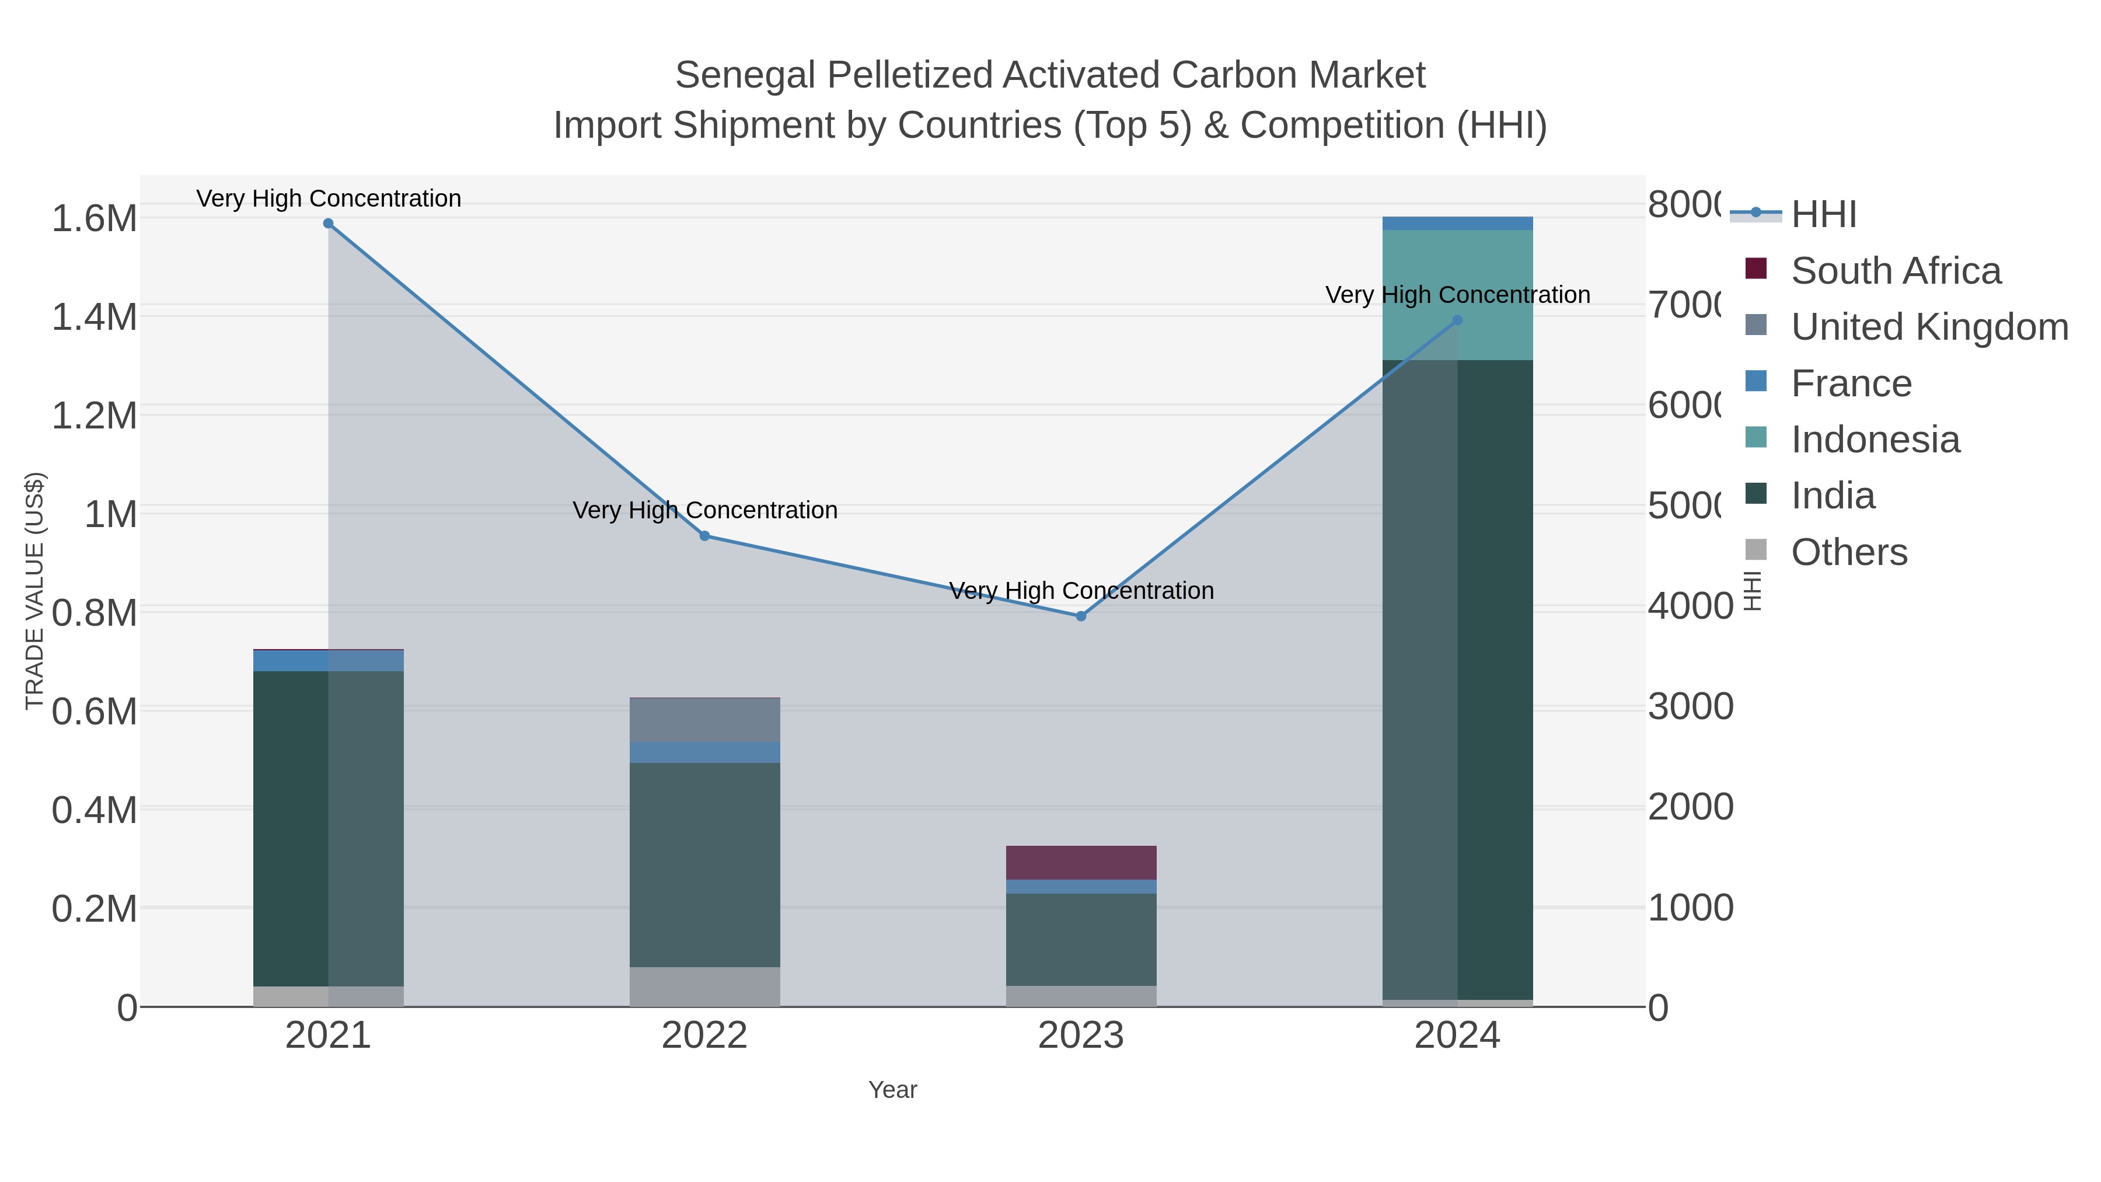This screenshot has height=1182, width=2101.
Task: Click the India bar segment for 2022
Action: tap(704, 864)
